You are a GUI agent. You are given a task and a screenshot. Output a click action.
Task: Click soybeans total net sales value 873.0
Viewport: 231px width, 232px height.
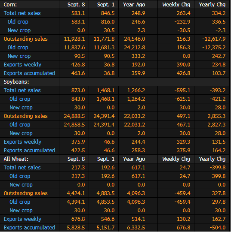pos(78,90)
